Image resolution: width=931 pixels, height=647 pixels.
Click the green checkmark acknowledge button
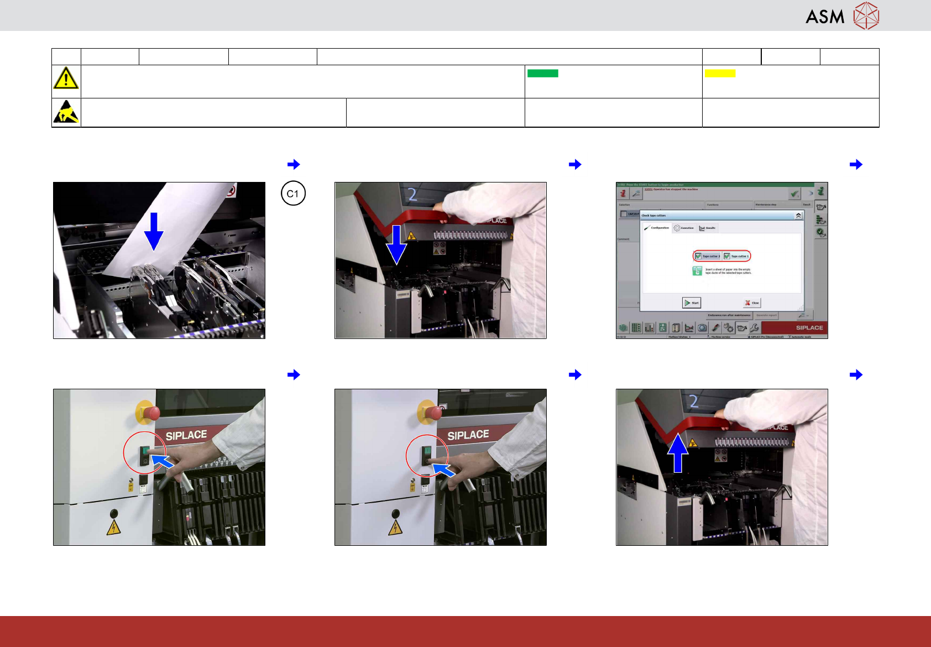[794, 194]
